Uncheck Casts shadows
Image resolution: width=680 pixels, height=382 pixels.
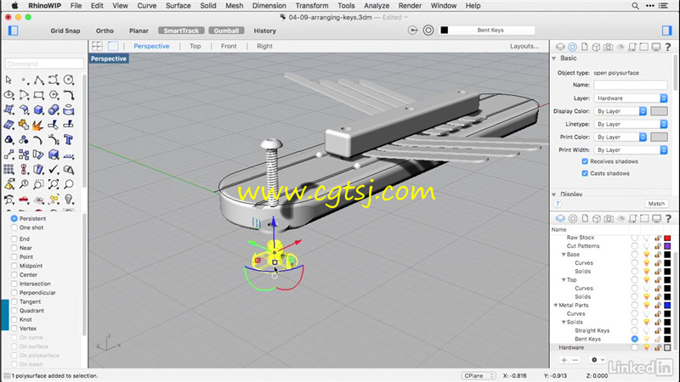click(585, 173)
